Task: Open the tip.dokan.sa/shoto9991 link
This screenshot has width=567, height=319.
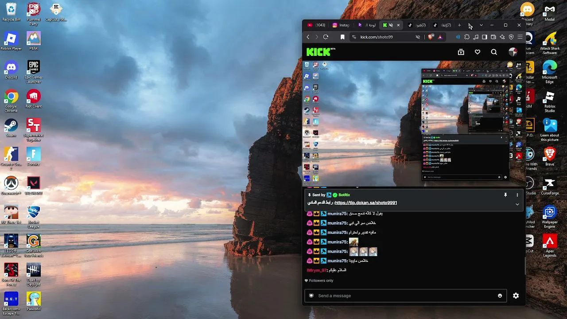Action: point(366,202)
